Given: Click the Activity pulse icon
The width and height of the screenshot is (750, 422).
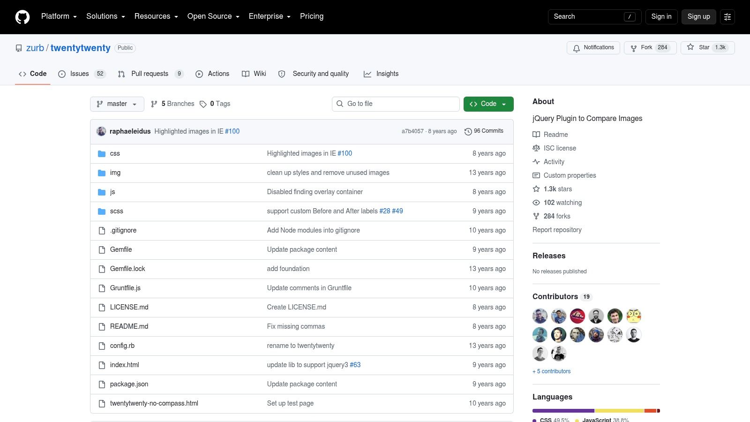Looking at the screenshot, I should click(536, 162).
